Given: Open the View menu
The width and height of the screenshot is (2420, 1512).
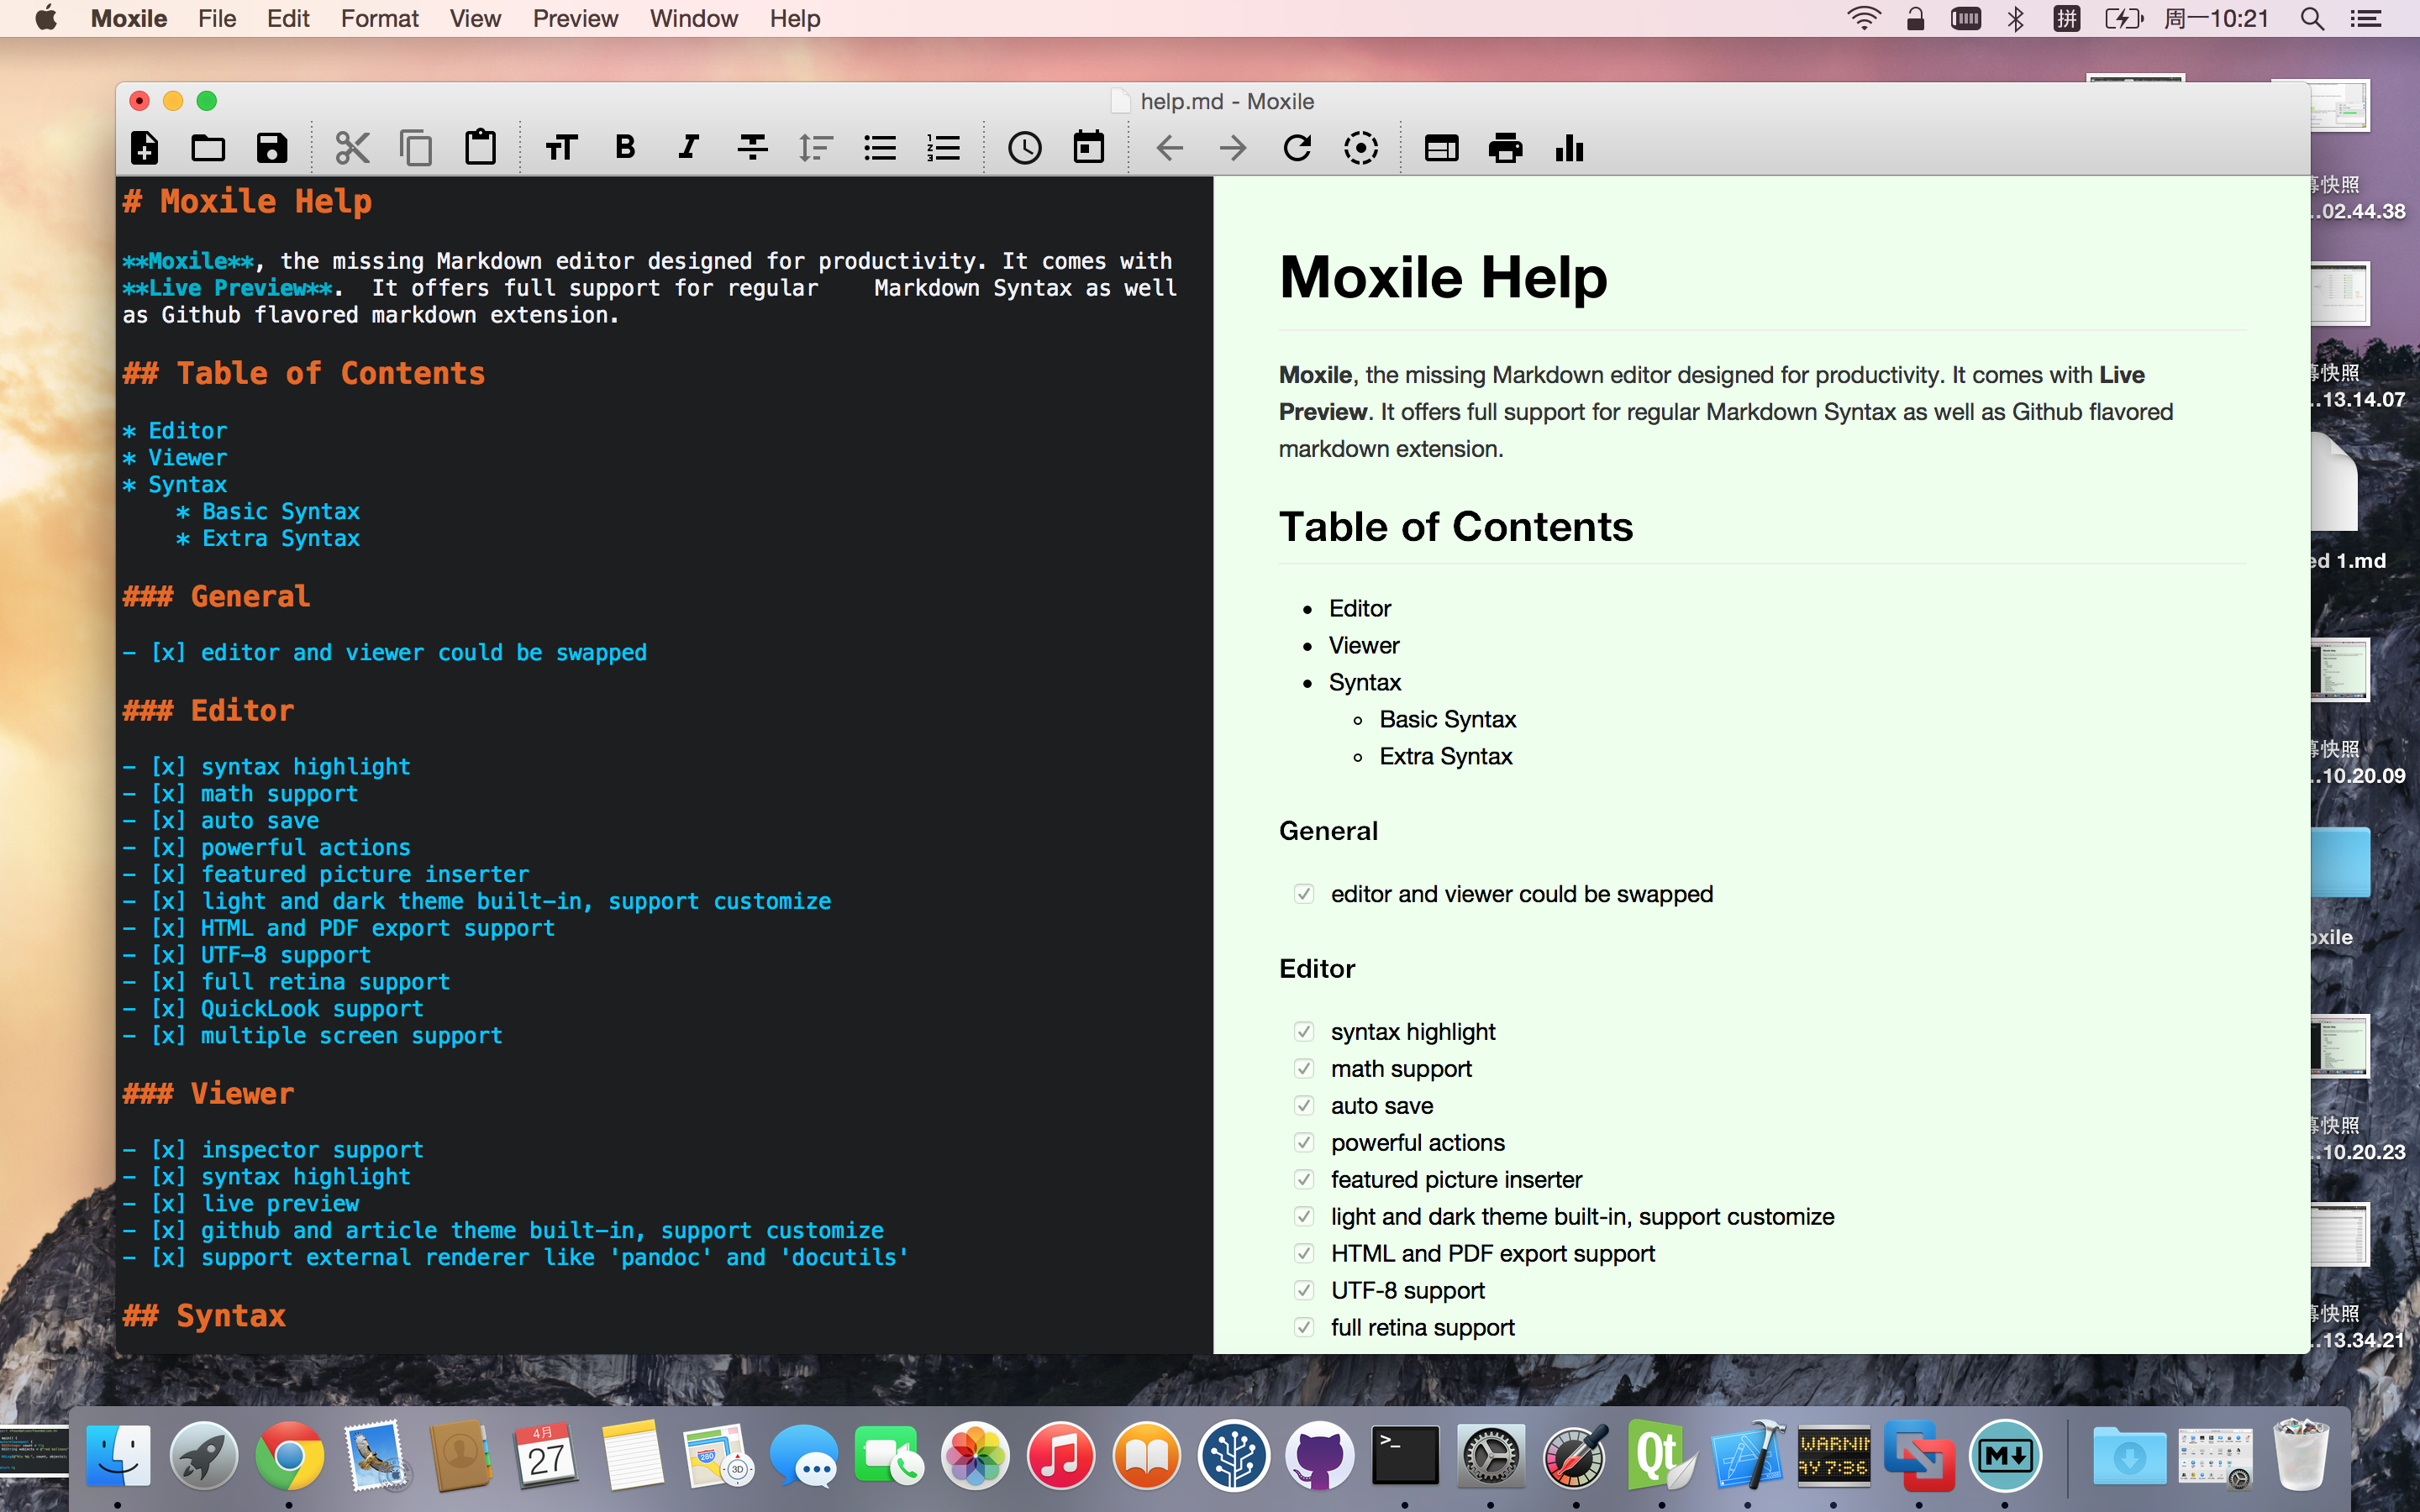Looking at the screenshot, I should 475,18.
